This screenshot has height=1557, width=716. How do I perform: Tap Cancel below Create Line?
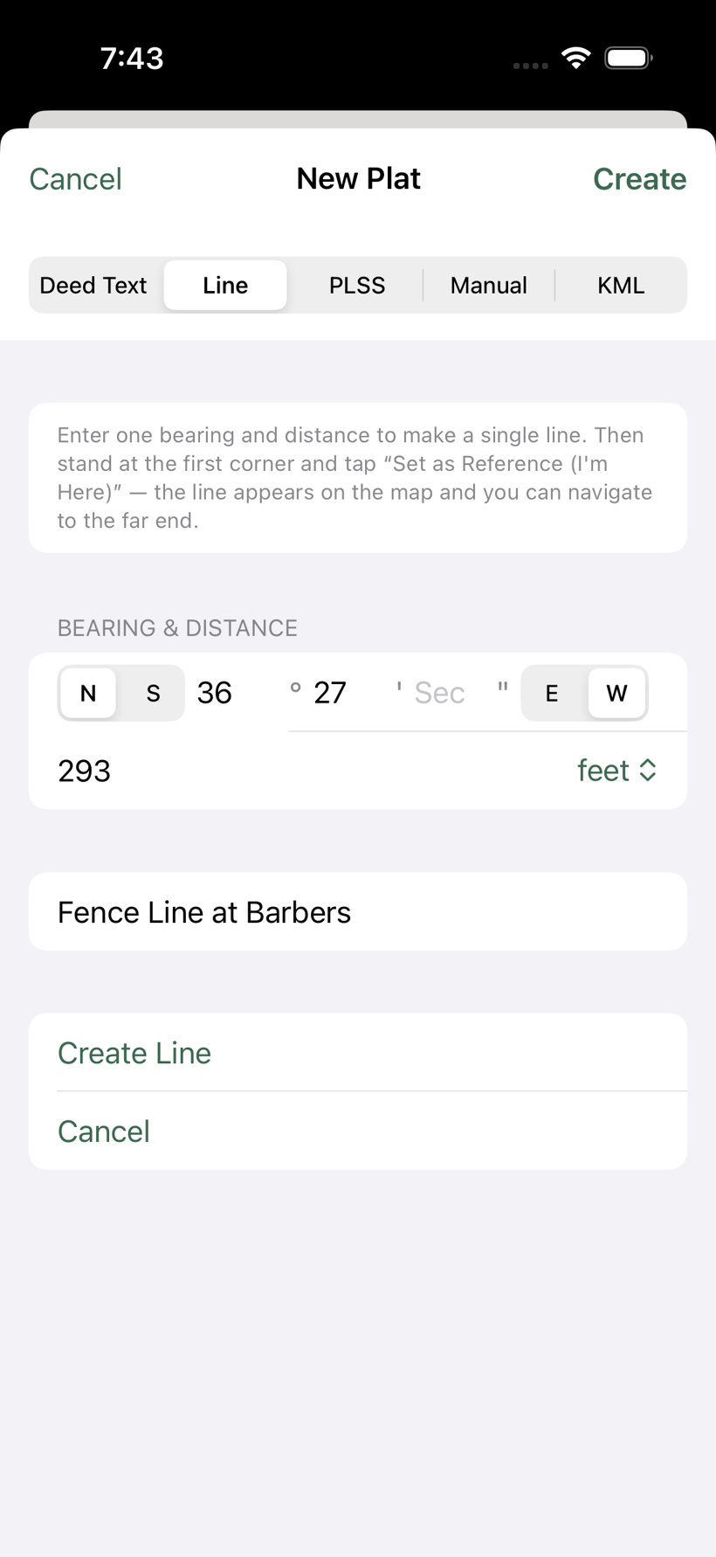click(358, 1131)
